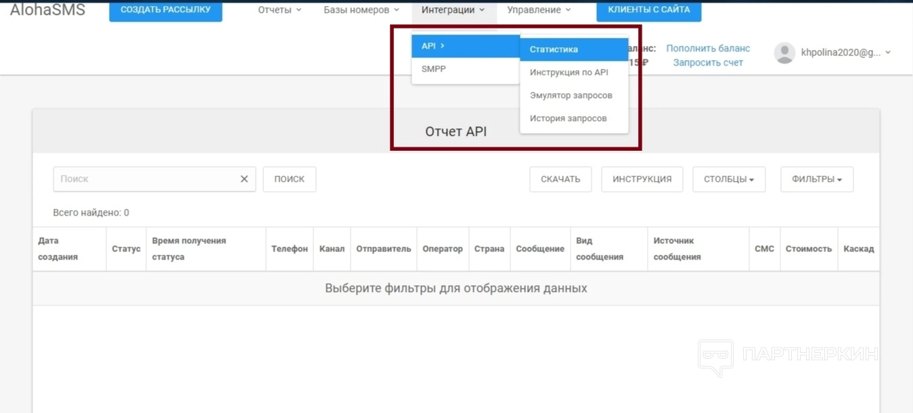
Task: Expand the Управление dropdown
Action: [539, 10]
